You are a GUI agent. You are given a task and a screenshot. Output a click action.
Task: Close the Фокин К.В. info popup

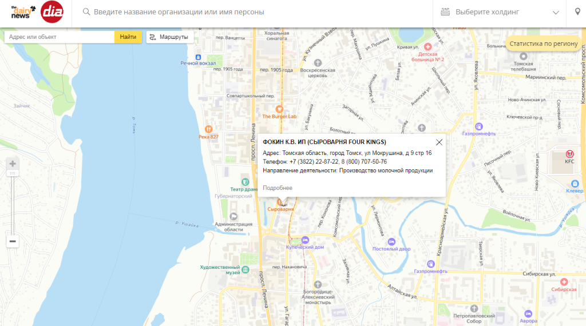pyautogui.click(x=439, y=142)
